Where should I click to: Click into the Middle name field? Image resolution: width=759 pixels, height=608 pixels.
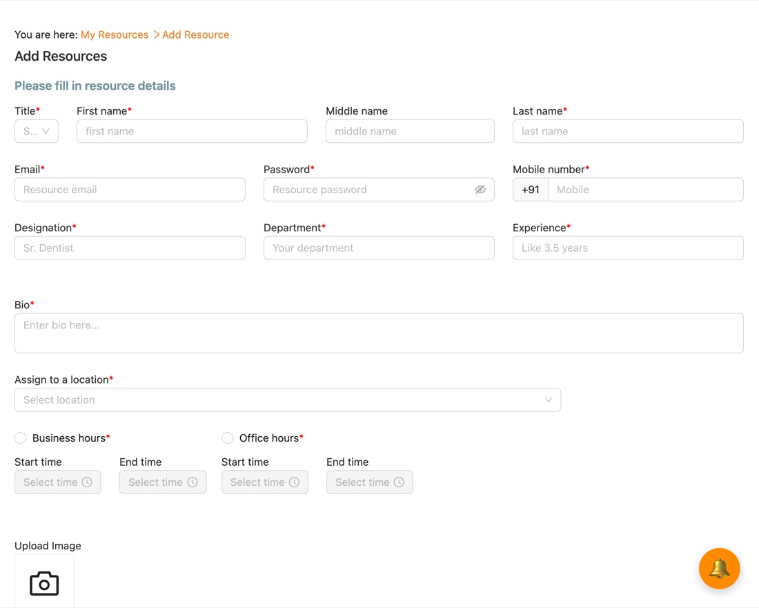(410, 131)
